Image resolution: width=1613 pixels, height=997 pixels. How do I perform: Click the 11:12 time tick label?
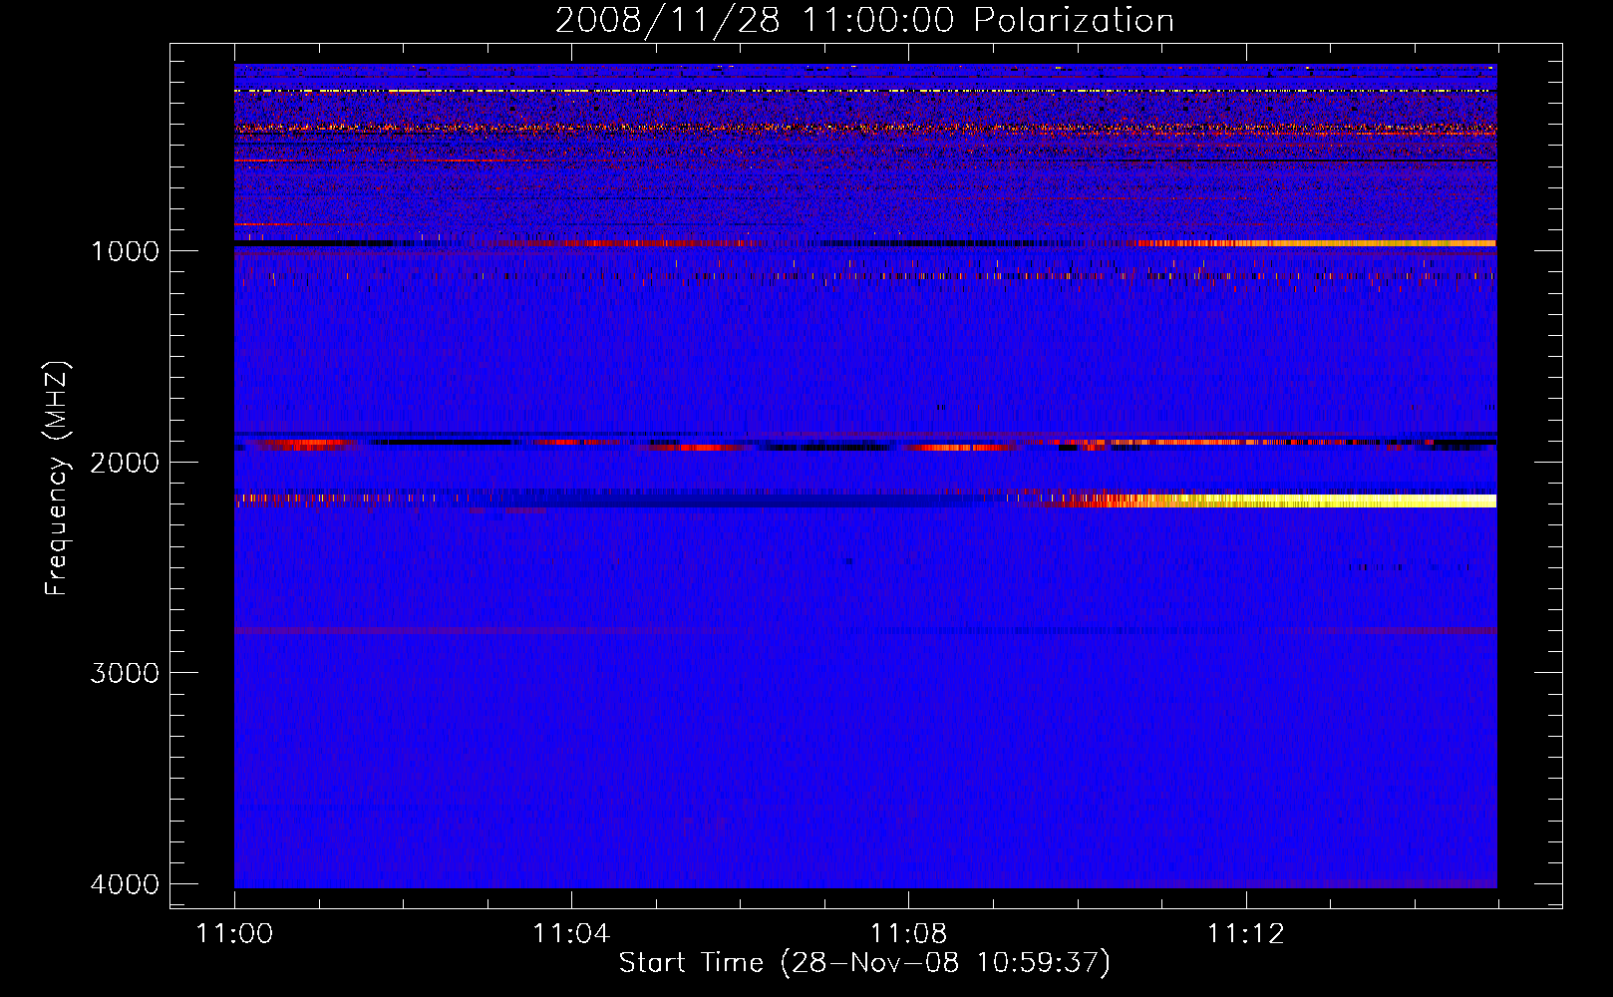(x=1245, y=934)
